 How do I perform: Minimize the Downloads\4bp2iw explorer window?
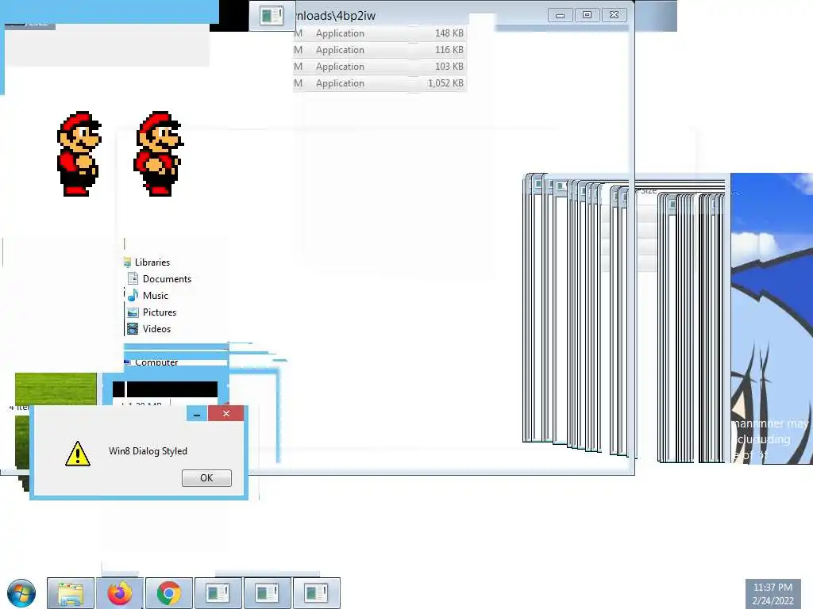[x=560, y=15]
